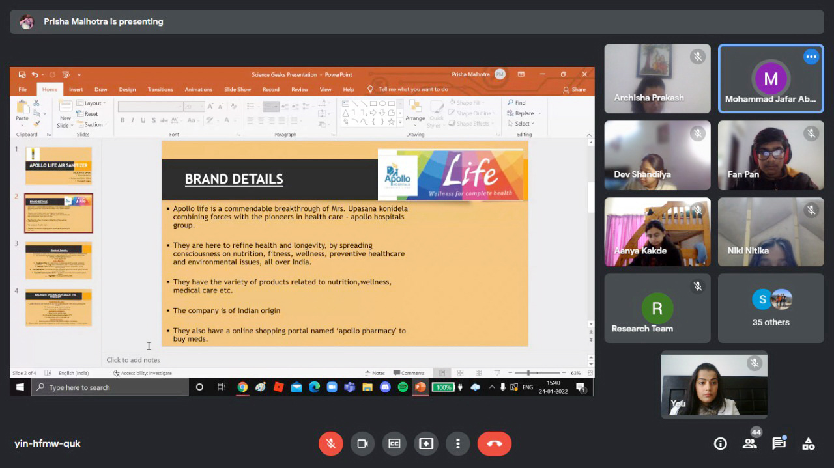Open Google Chrome from the taskbar
Viewport: 834px width, 468px height.
tap(242, 387)
